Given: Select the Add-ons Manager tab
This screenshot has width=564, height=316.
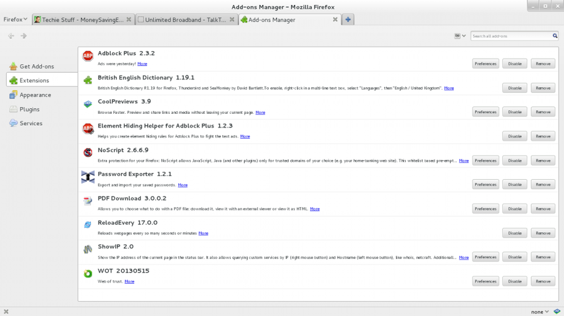Looking at the screenshot, I should click(290, 20).
